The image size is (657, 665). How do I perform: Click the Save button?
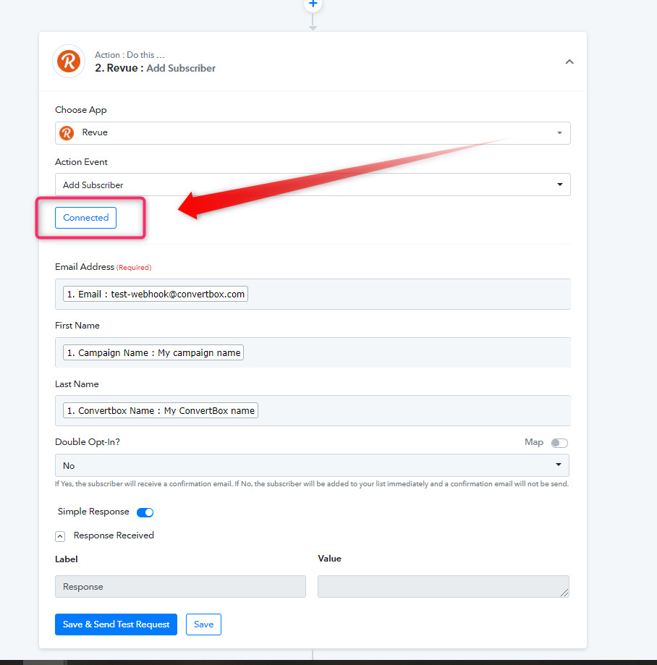point(203,624)
